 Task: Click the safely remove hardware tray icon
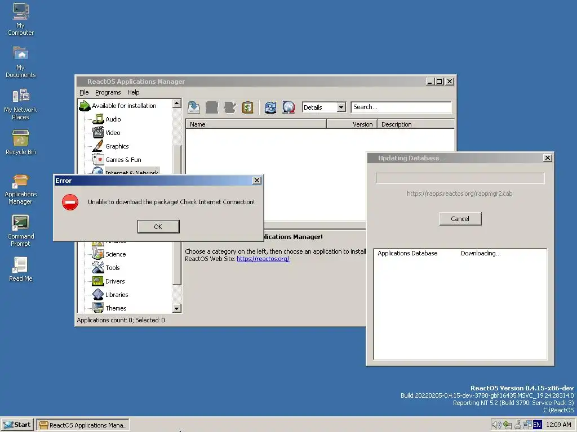pos(517,425)
